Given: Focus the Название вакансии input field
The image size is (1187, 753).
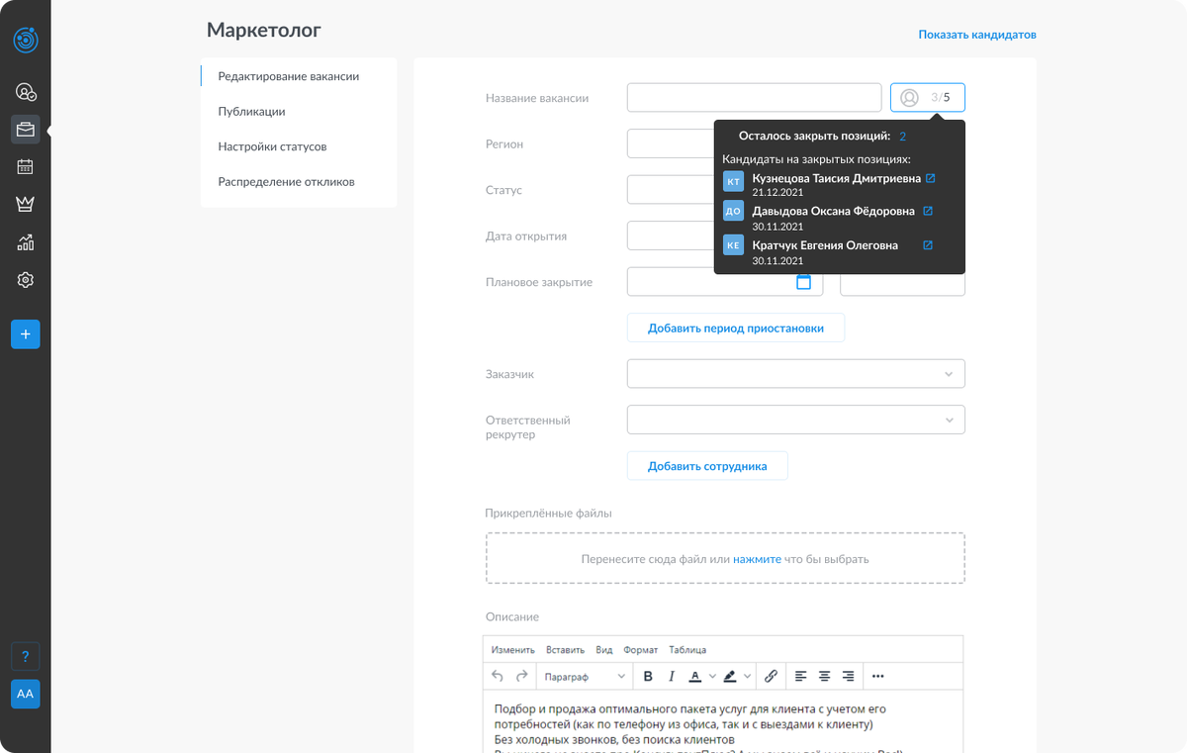Looking at the screenshot, I should [754, 97].
